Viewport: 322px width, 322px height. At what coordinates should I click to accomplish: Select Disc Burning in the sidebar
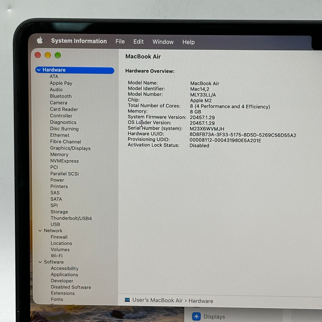pyautogui.click(x=64, y=129)
